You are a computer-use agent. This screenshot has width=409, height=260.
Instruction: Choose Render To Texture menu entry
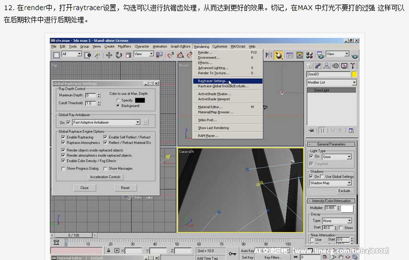click(x=228, y=73)
